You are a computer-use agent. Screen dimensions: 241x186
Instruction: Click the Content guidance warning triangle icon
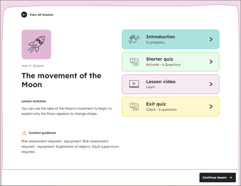coord(24,133)
